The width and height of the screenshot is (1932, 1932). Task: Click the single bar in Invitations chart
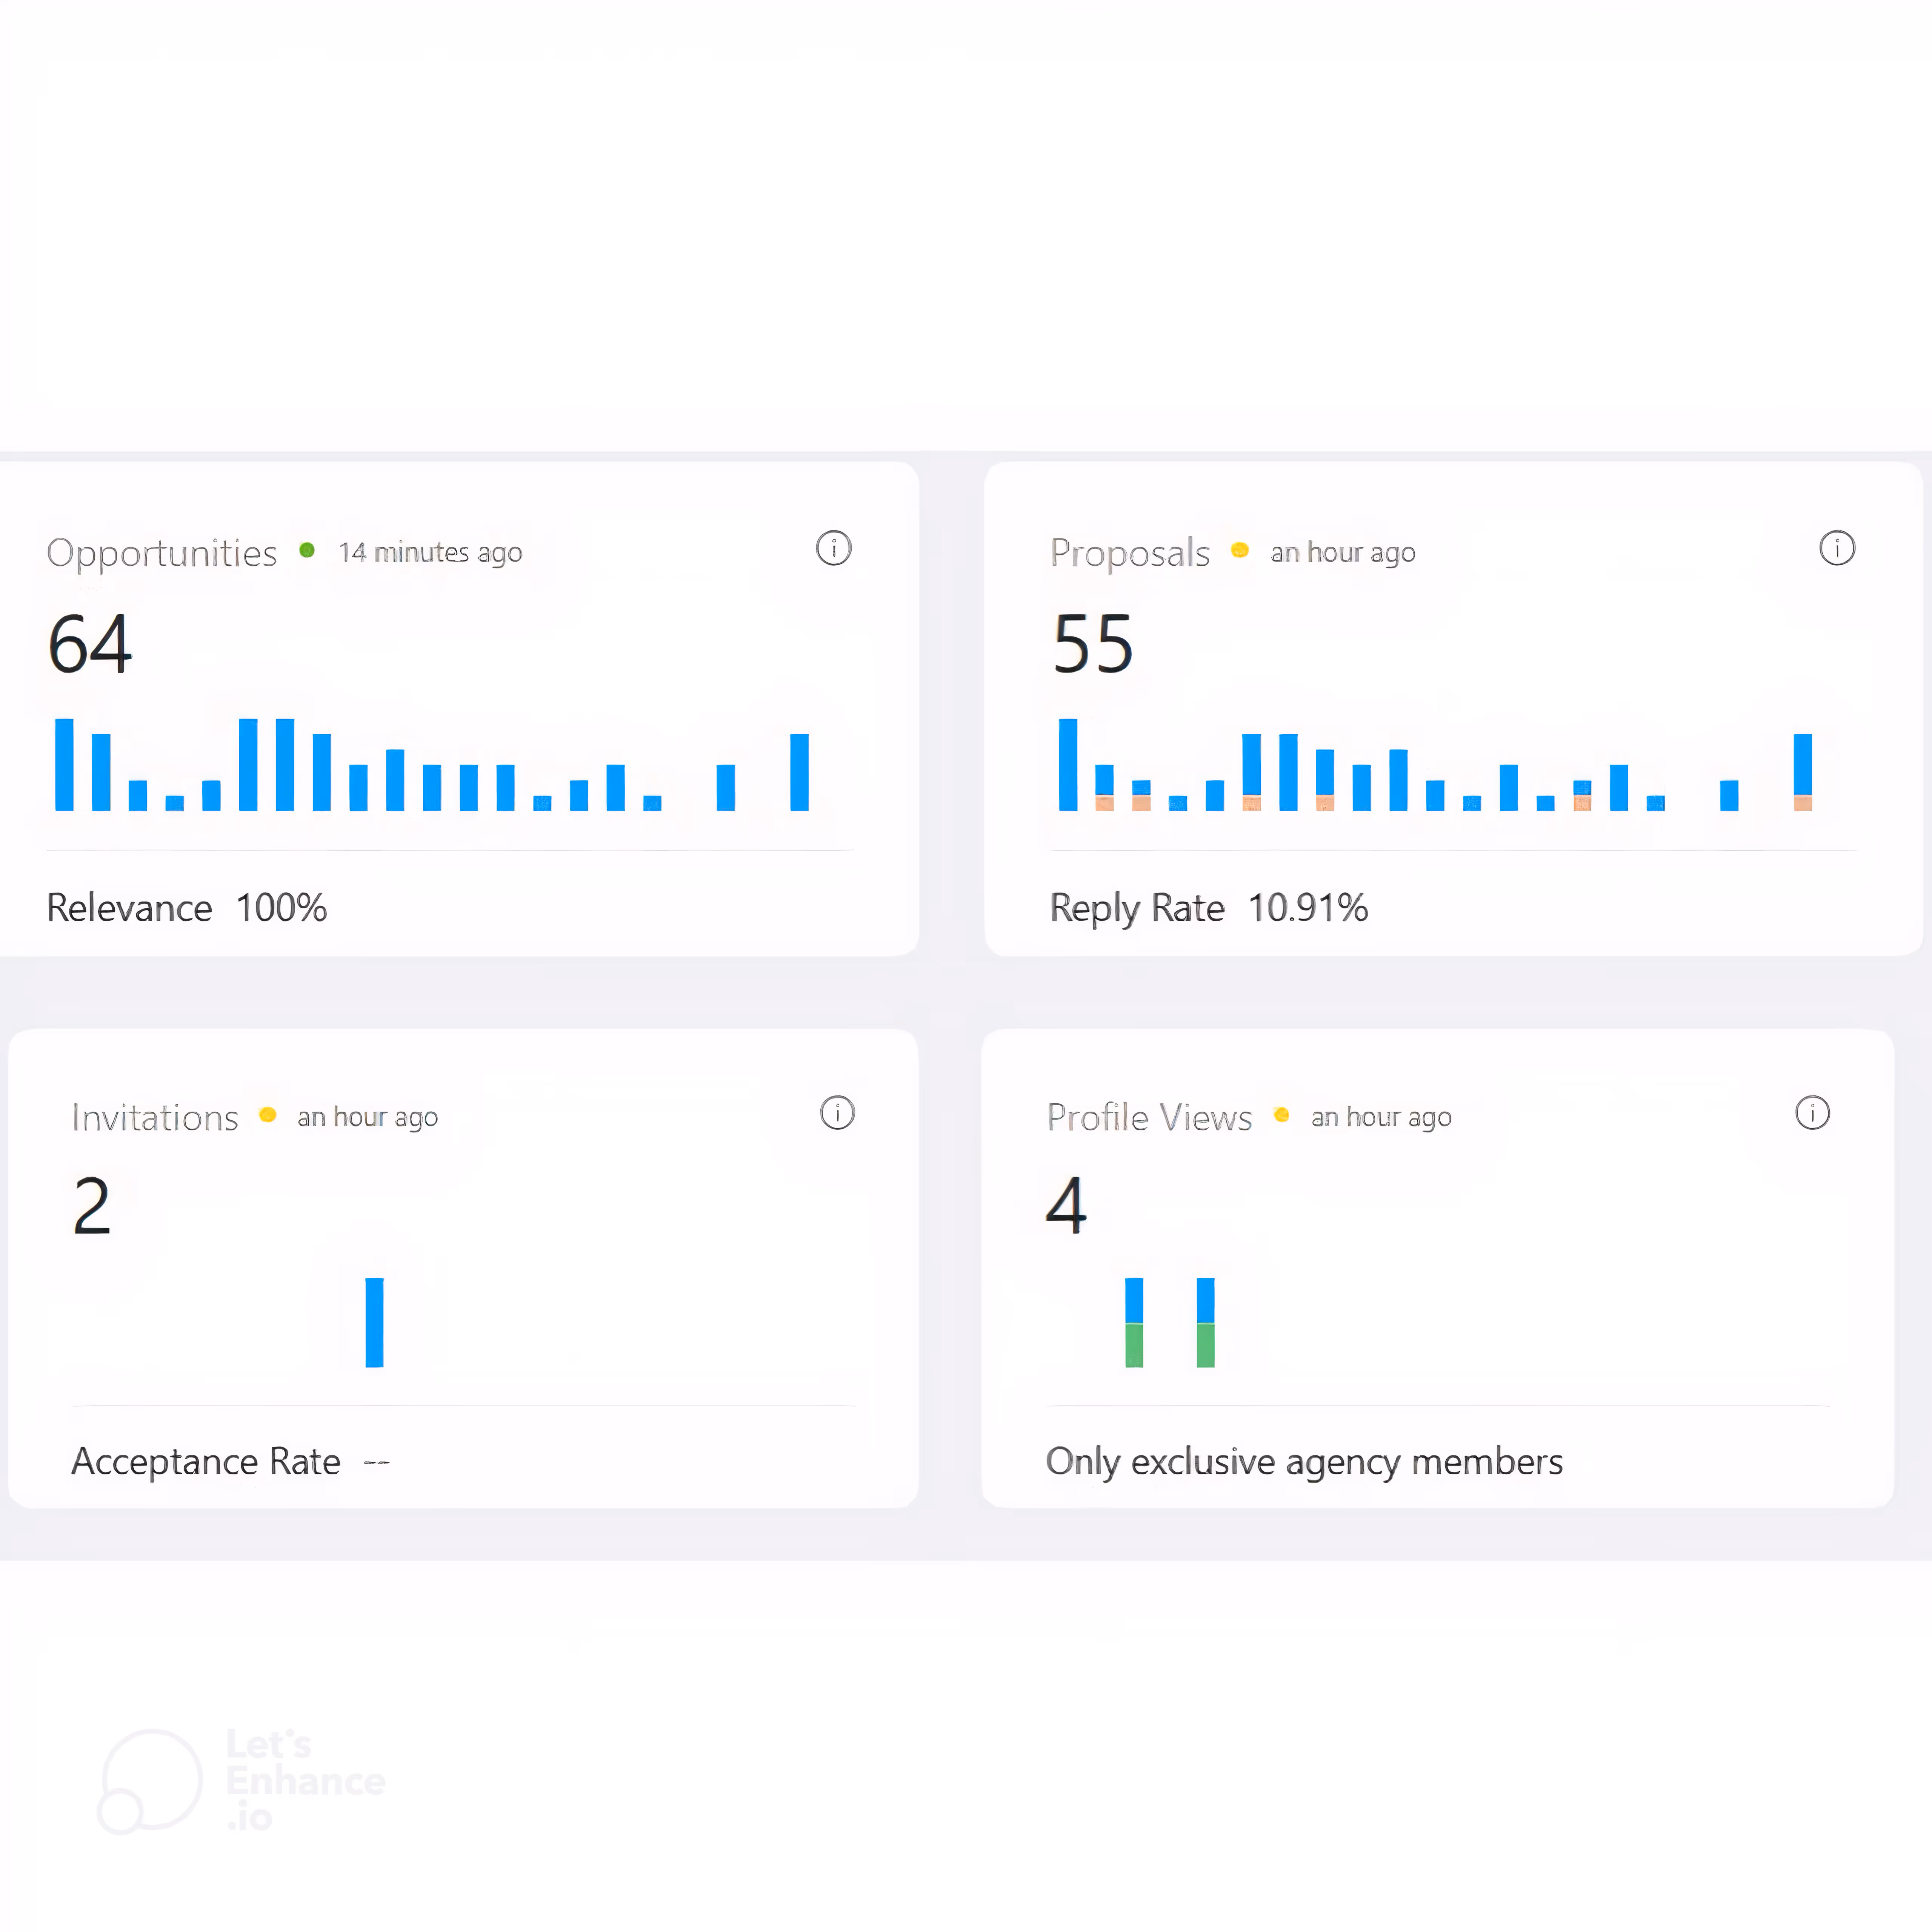[374, 1322]
